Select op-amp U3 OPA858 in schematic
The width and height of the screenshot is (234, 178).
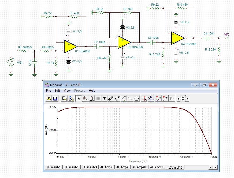click(178, 38)
